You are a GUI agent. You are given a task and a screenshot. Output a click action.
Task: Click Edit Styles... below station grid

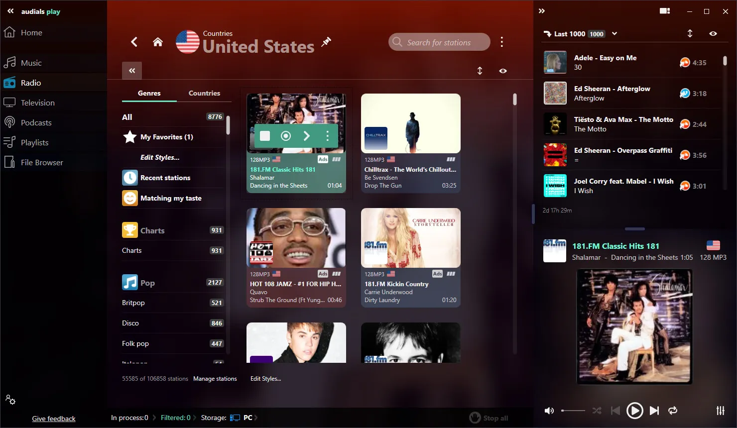coord(265,379)
